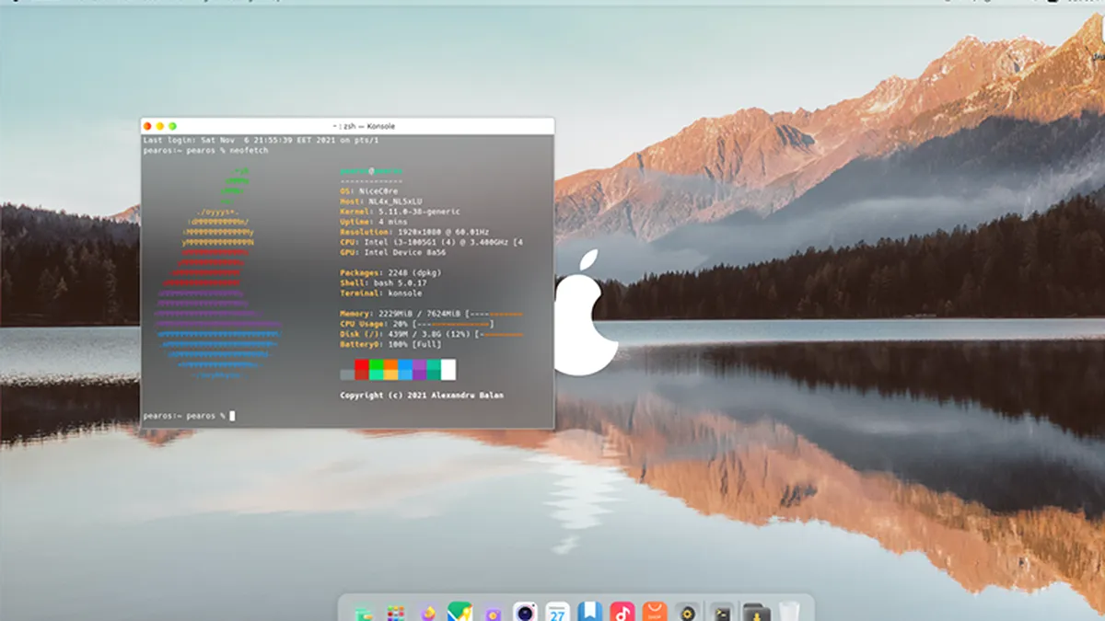
Task: Click the "Last login: Sat Nov 6" line
Action: [261, 140]
